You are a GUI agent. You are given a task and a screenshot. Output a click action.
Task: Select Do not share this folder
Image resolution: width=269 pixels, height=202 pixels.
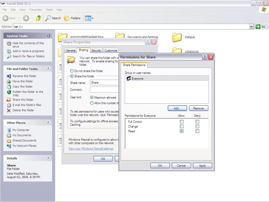click(72, 71)
